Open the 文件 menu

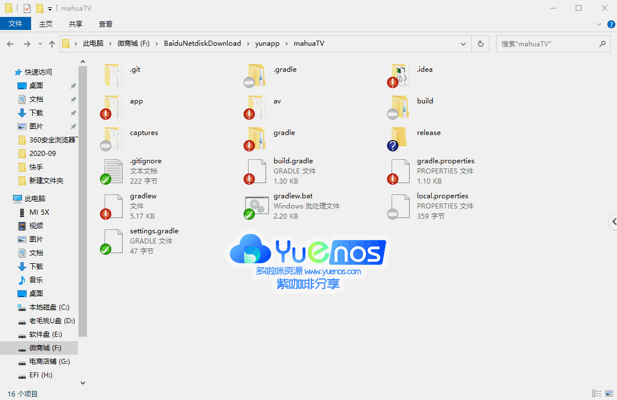16,24
